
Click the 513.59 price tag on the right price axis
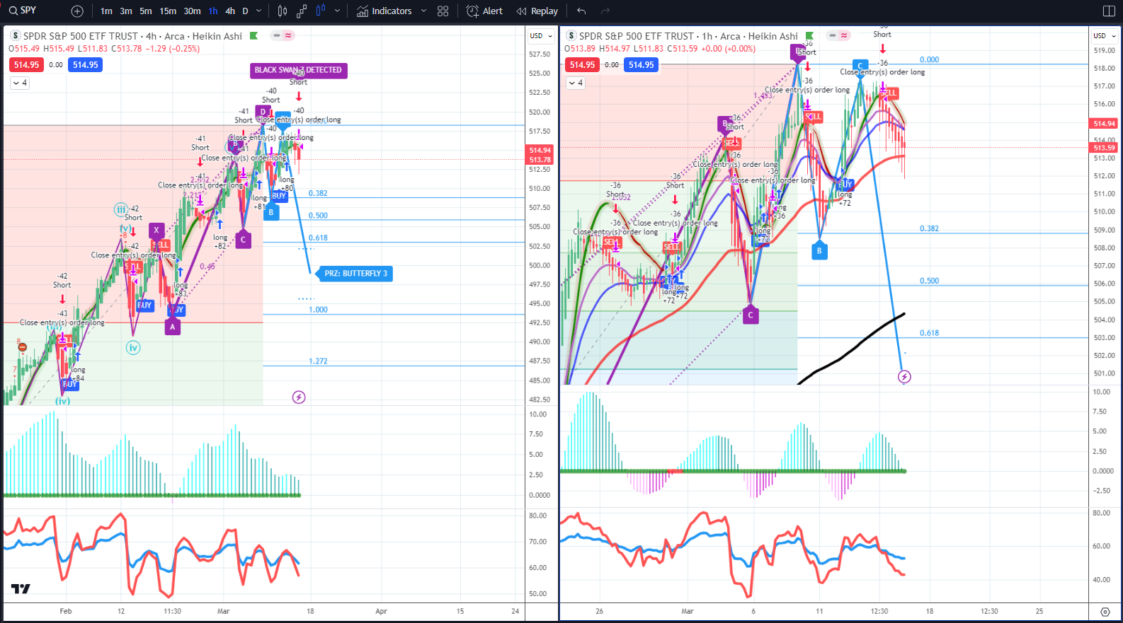(1104, 148)
